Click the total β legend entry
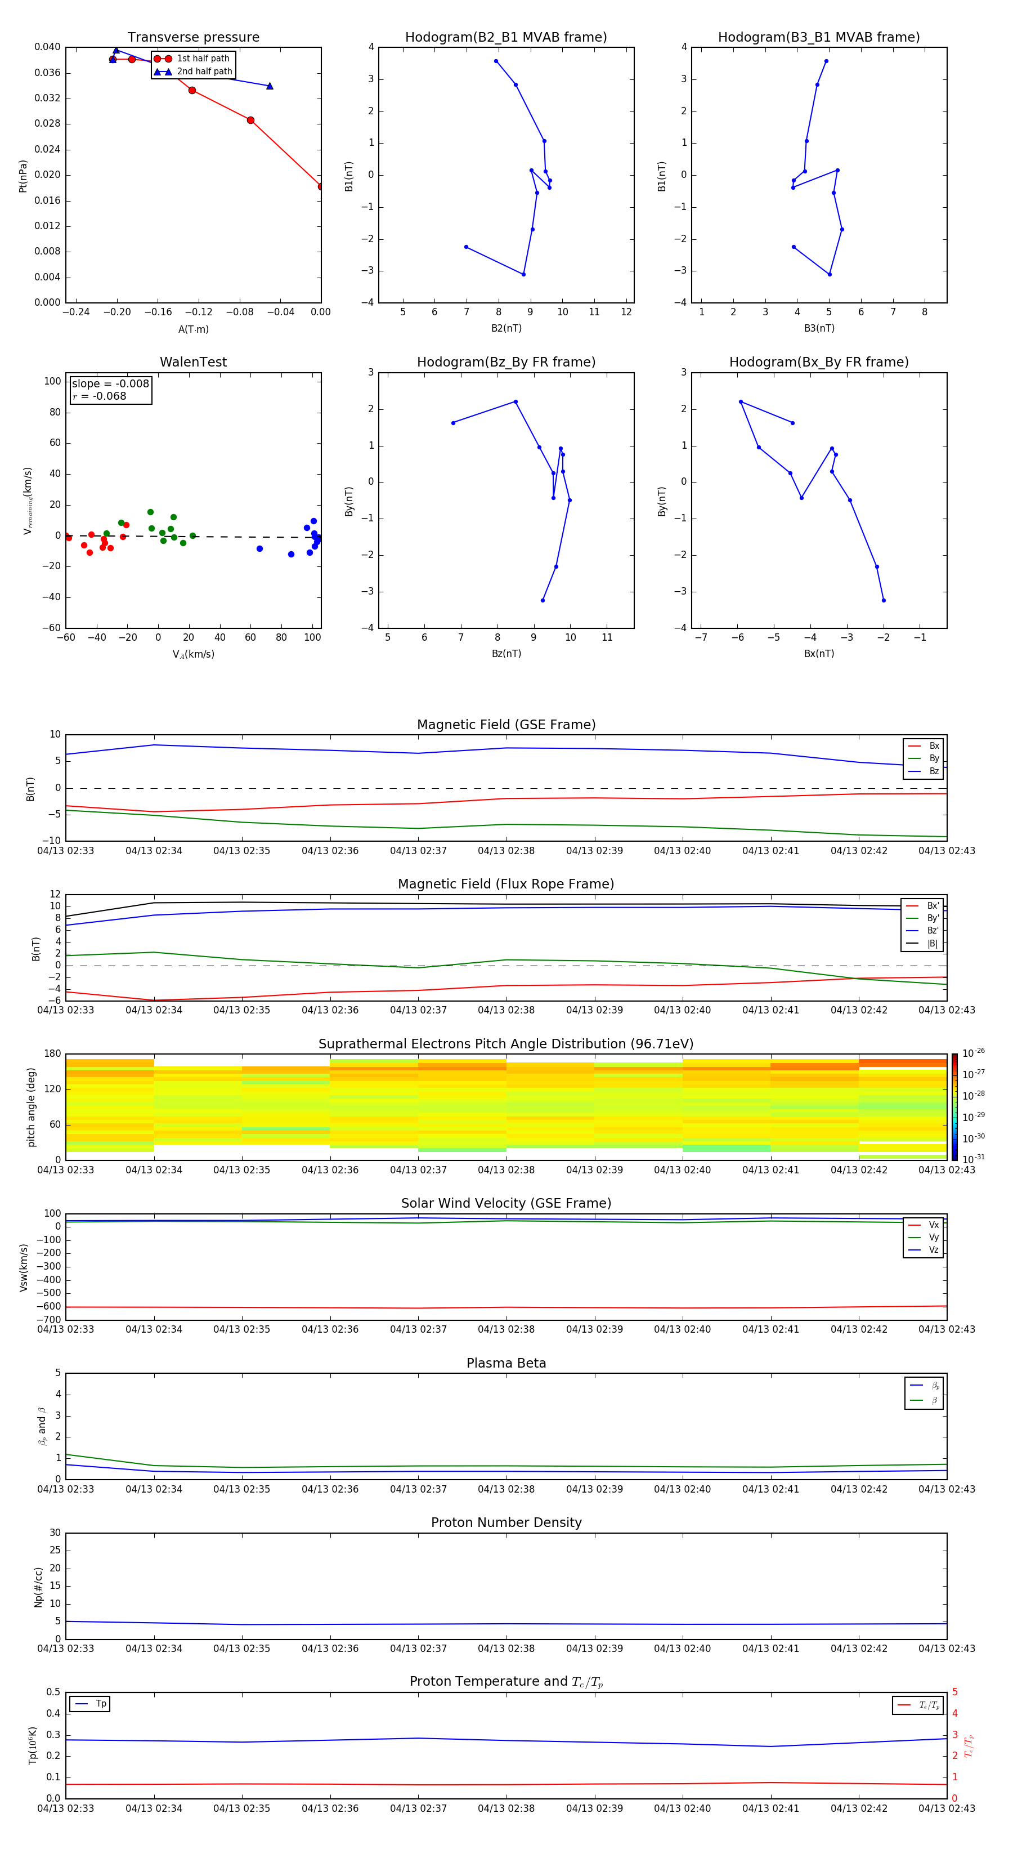 point(924,1400)
